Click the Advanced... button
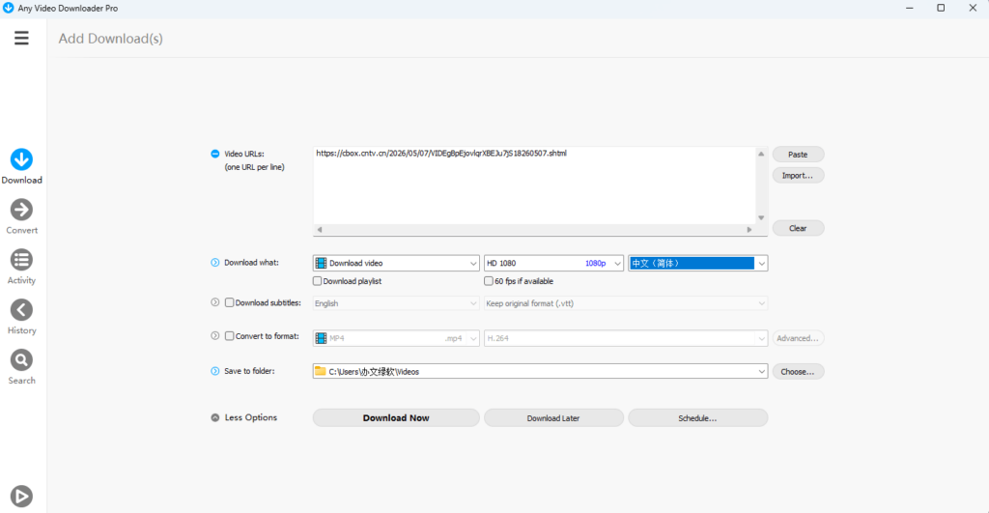989x513 pixels. pyautogui.click(x=798, y=338)
